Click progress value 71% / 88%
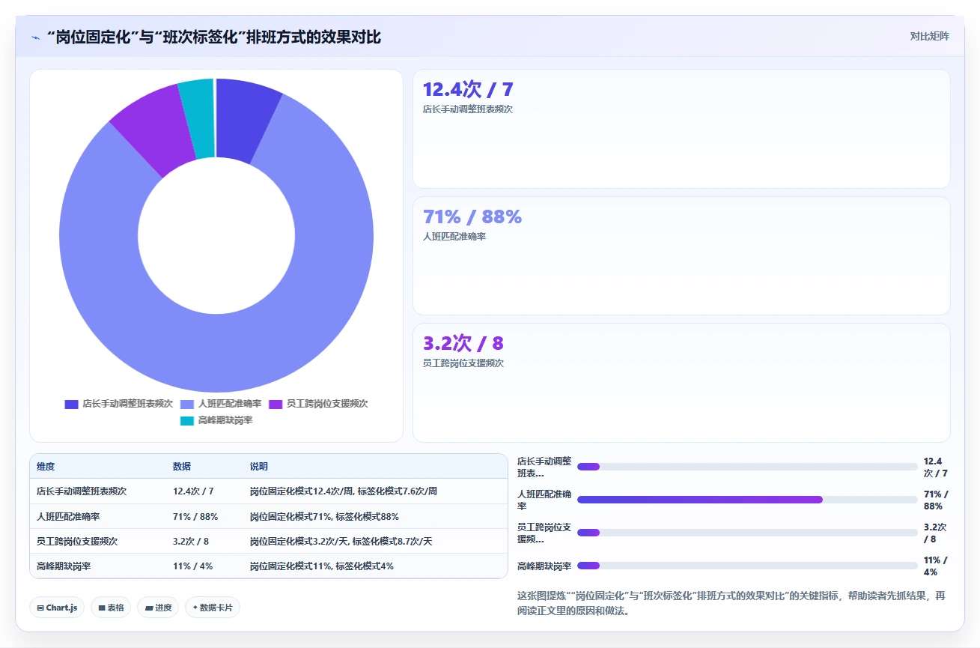Screen dimensions: 980x648 936,500
